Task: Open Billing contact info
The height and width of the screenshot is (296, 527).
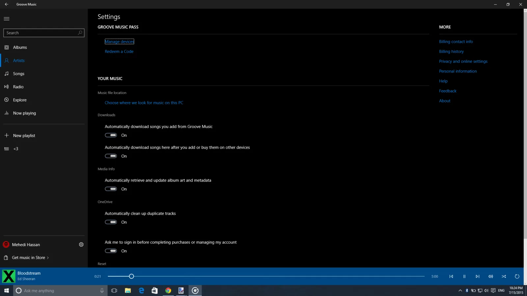Action: [456, 41]
